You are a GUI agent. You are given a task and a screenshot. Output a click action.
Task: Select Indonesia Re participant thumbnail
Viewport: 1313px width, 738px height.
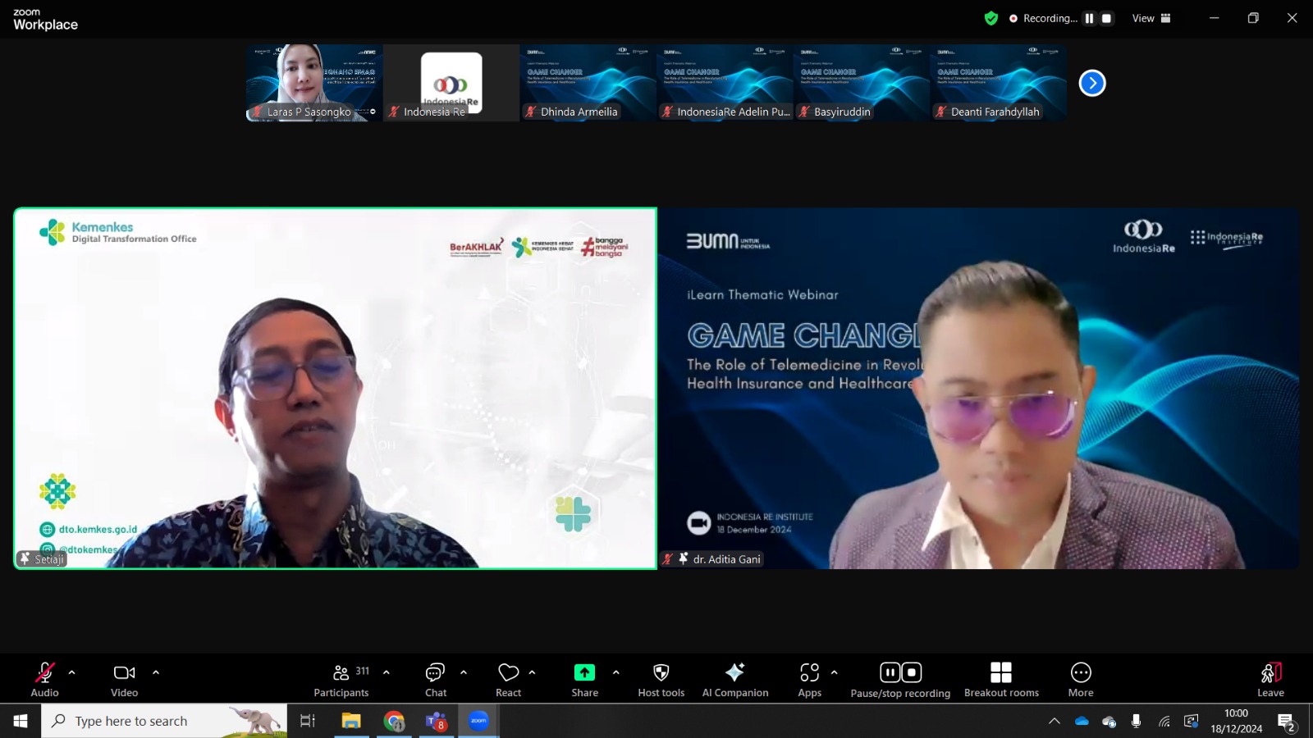(x=451, y=83)
